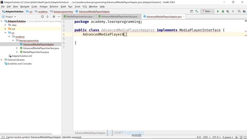Screen dimensions: 247x139
Task: Expand the .idea folder
Action: coord(5,25)
